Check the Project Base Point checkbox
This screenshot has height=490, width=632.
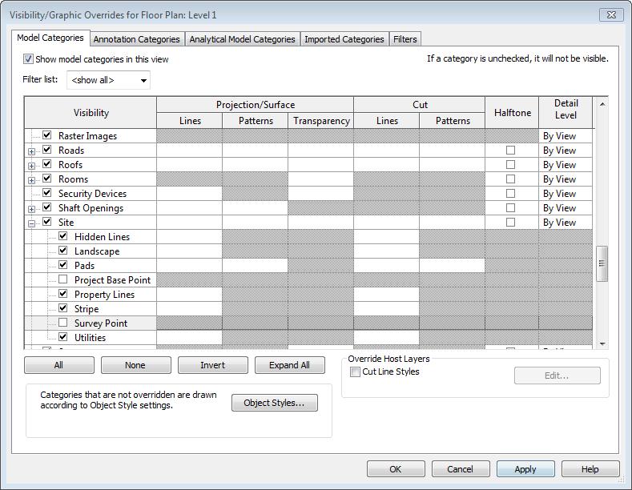click(62, 279)
